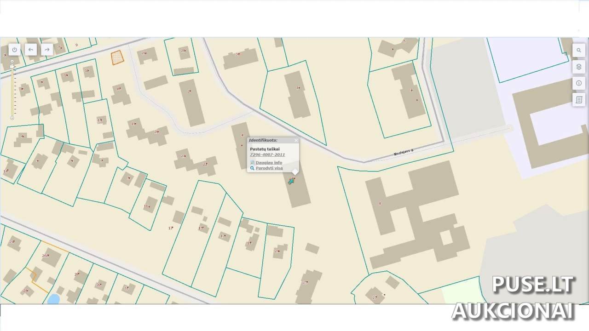Go back to previous map view

tap(31, 50)
